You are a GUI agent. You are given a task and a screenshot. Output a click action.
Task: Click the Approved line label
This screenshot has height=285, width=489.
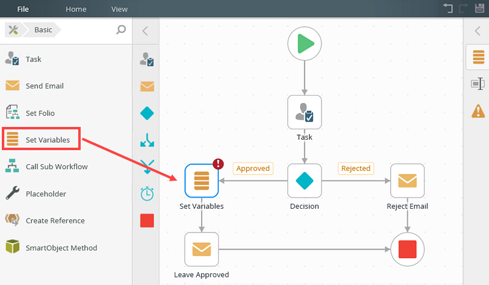pyautogui.click(x=253, y=168)
